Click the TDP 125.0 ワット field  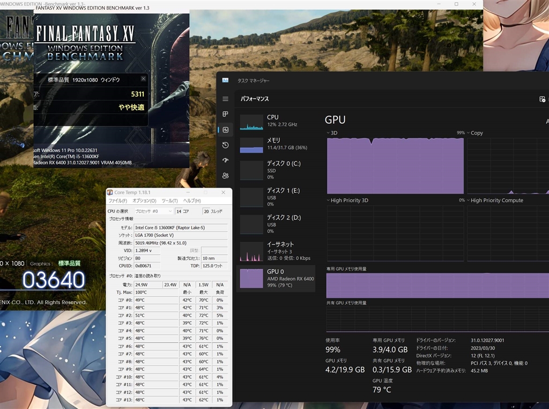[x=214, y=266]
